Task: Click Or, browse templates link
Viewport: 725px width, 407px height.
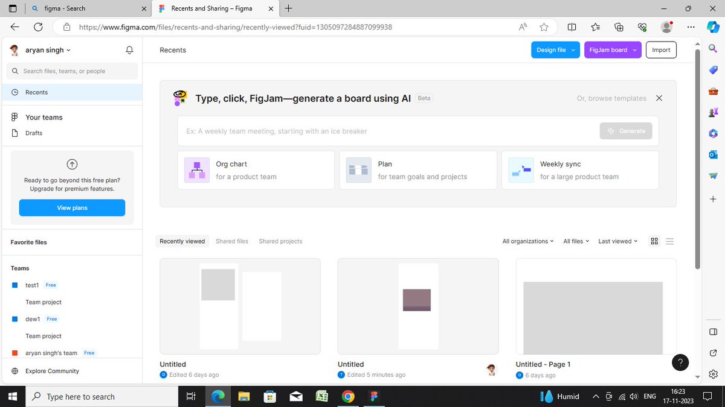Action: [x=611, y=98]
